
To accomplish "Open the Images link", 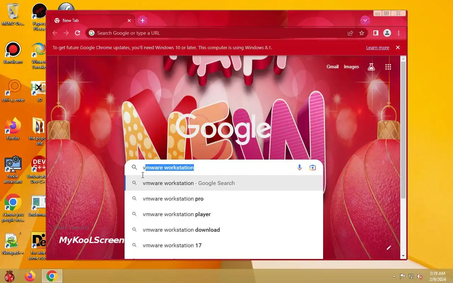I will click(351, 67).
